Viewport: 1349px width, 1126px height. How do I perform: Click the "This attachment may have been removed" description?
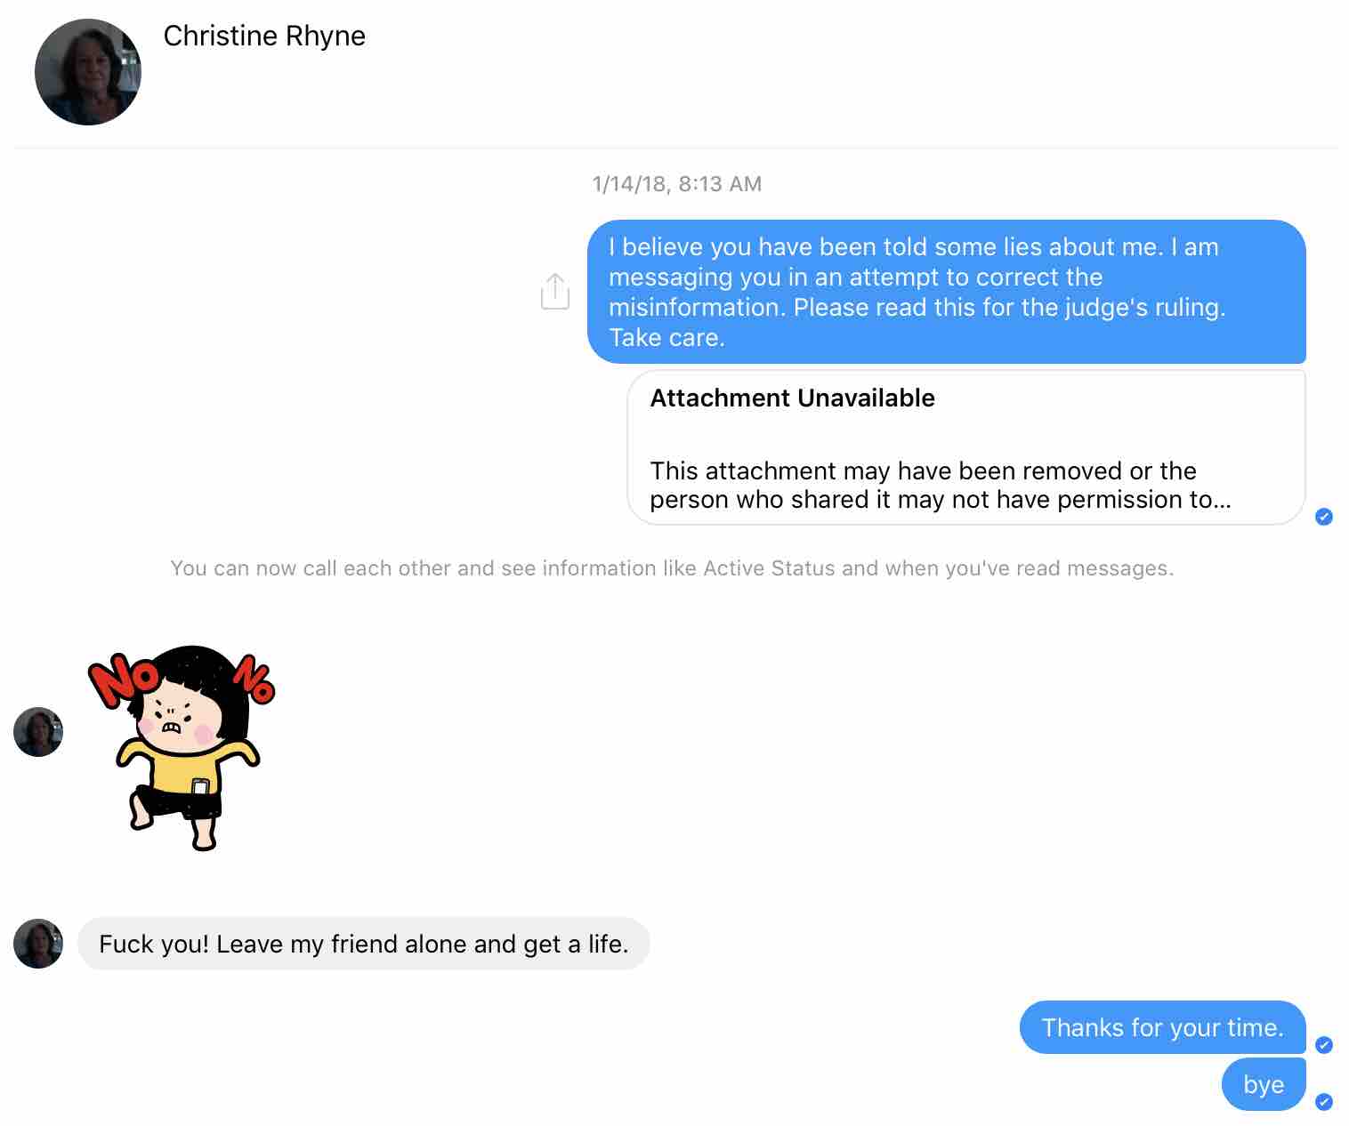pyautogui.click(x=941, y=485)
